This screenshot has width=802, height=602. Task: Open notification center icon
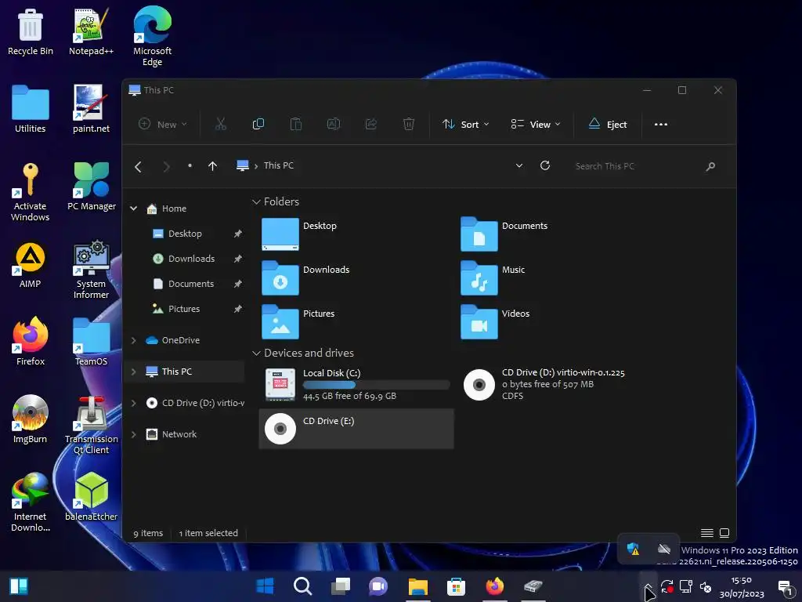(x=785, y=587)
